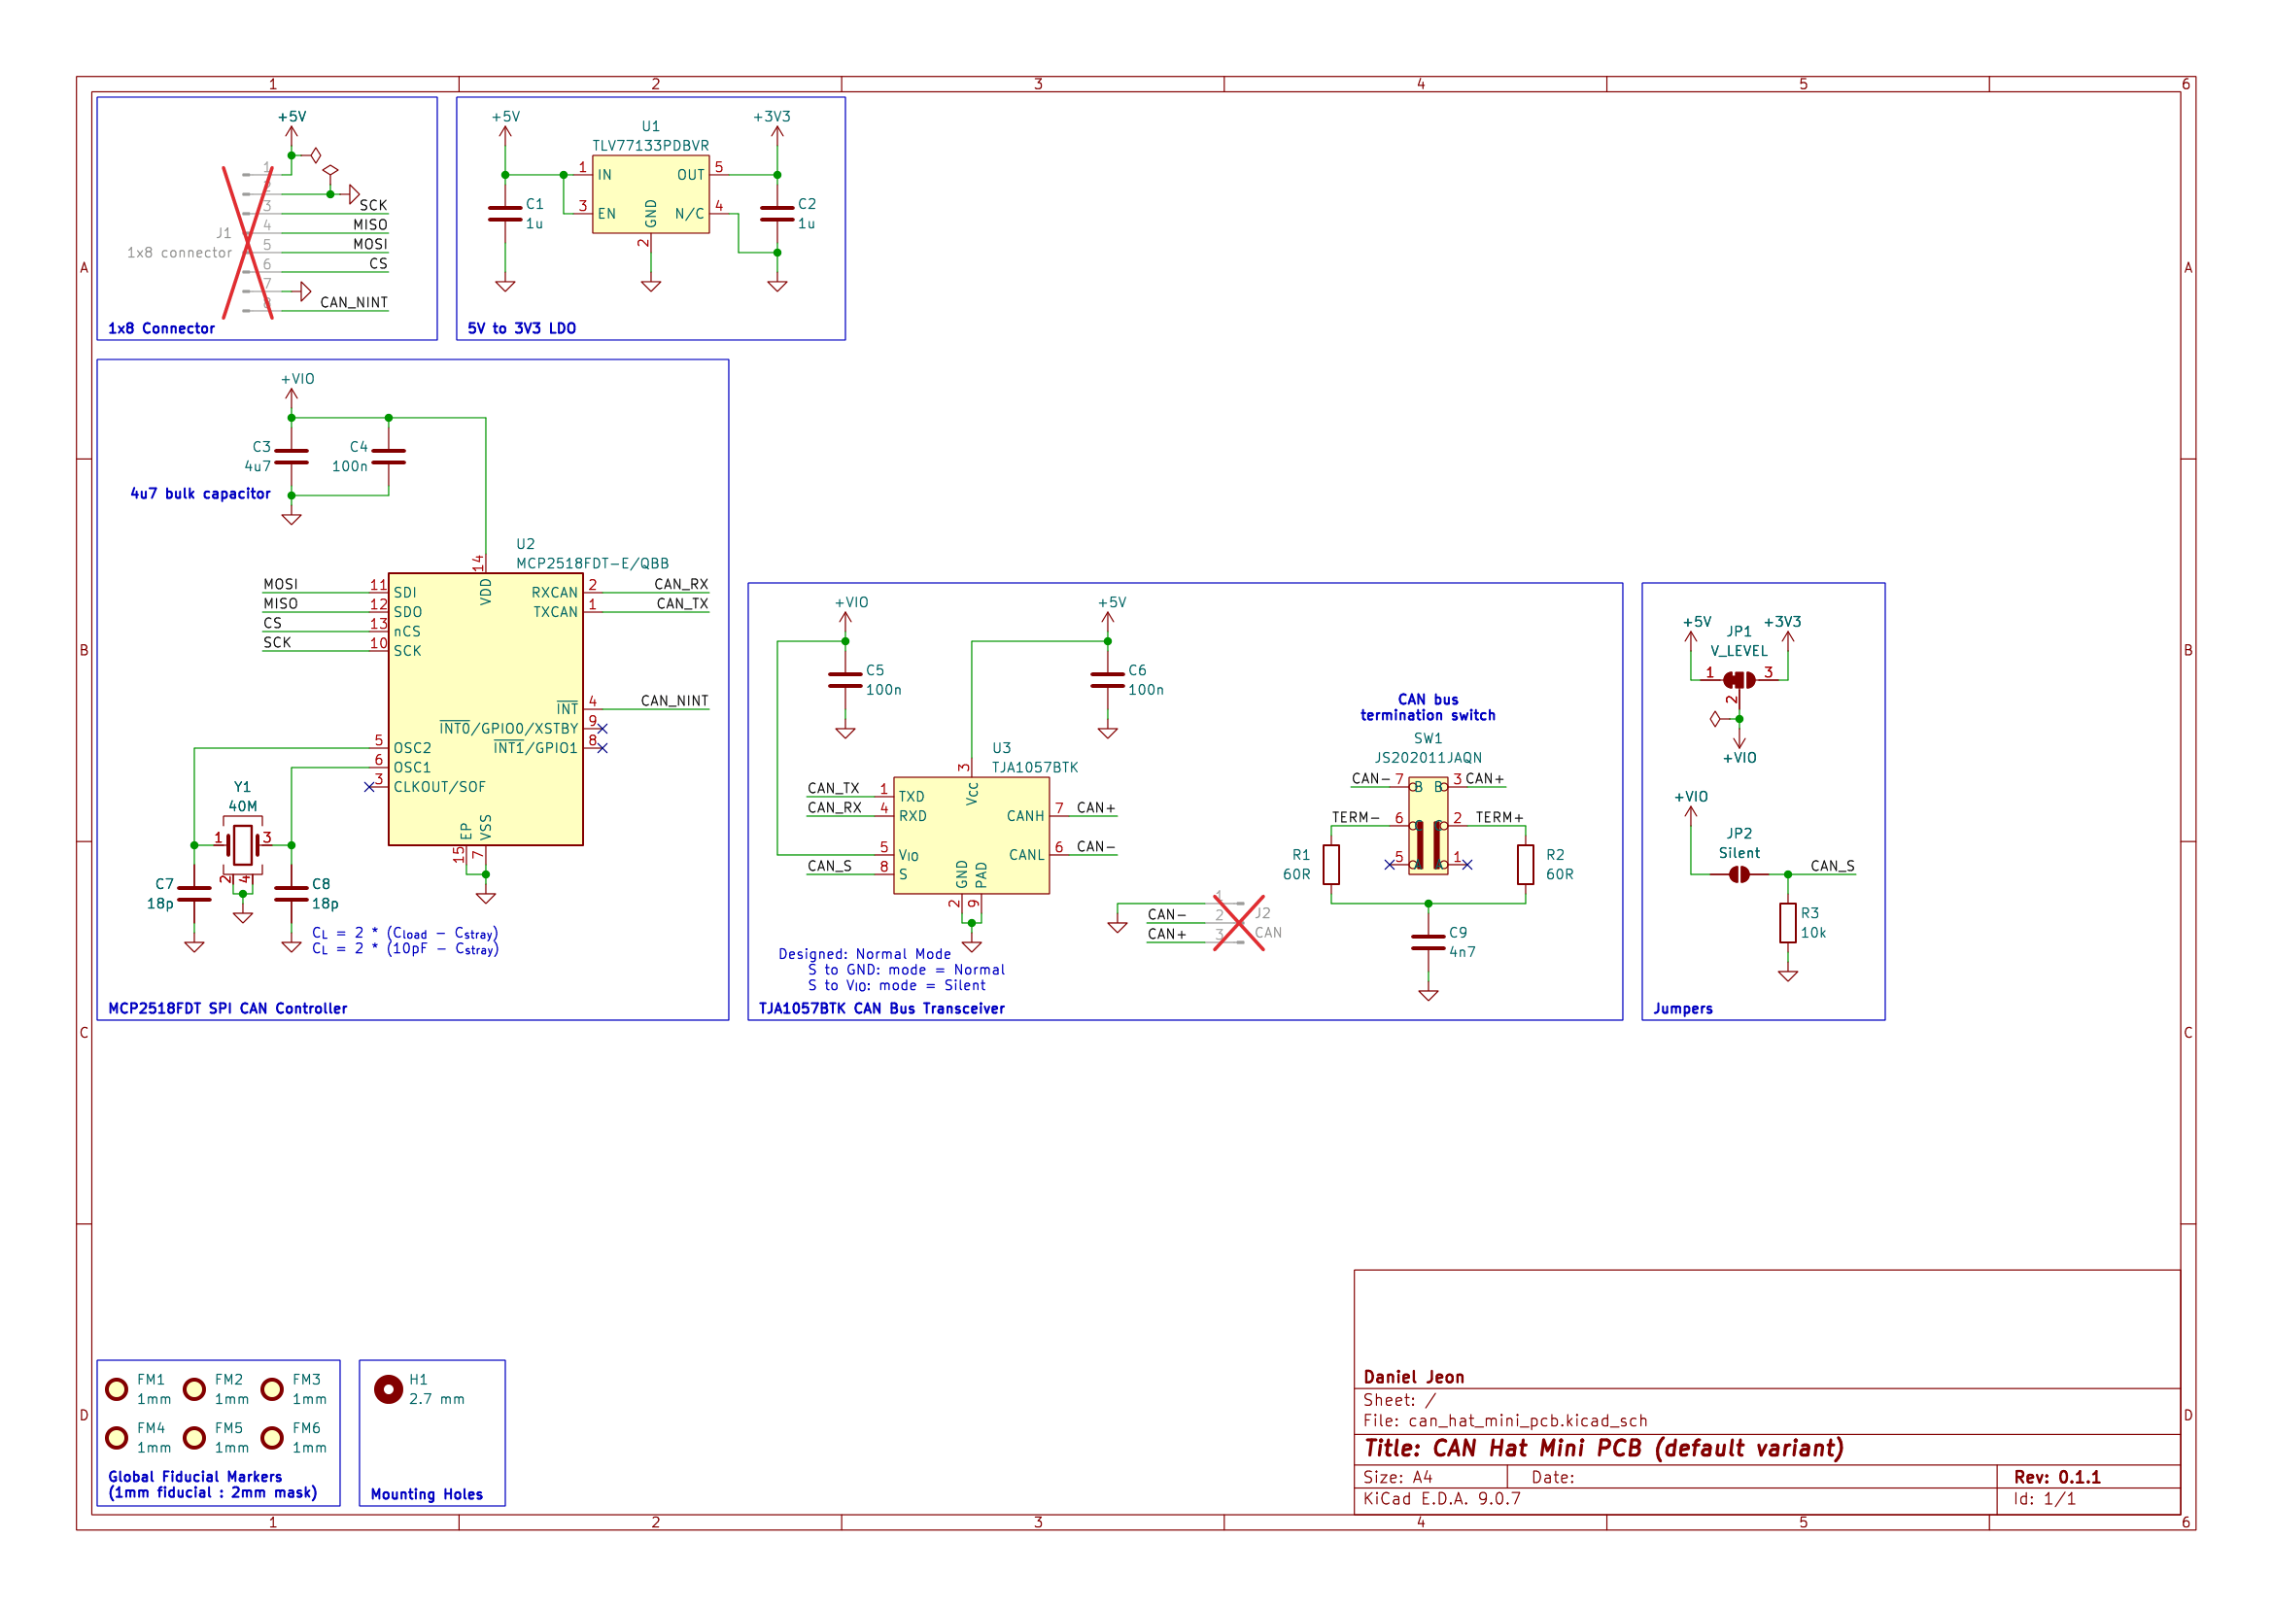Select capacitor C7 18p symbol
The image size is (2273, 1607).
click(194, 894)
